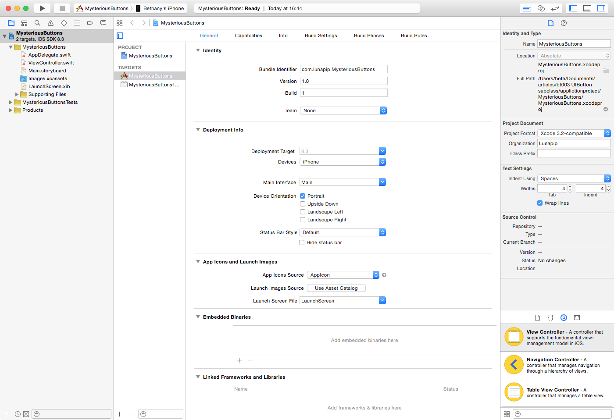The width and height of the screenshot is (614, 420).
Task: Open the Devices dropdown showing iPhone
Action: point(343,162)
